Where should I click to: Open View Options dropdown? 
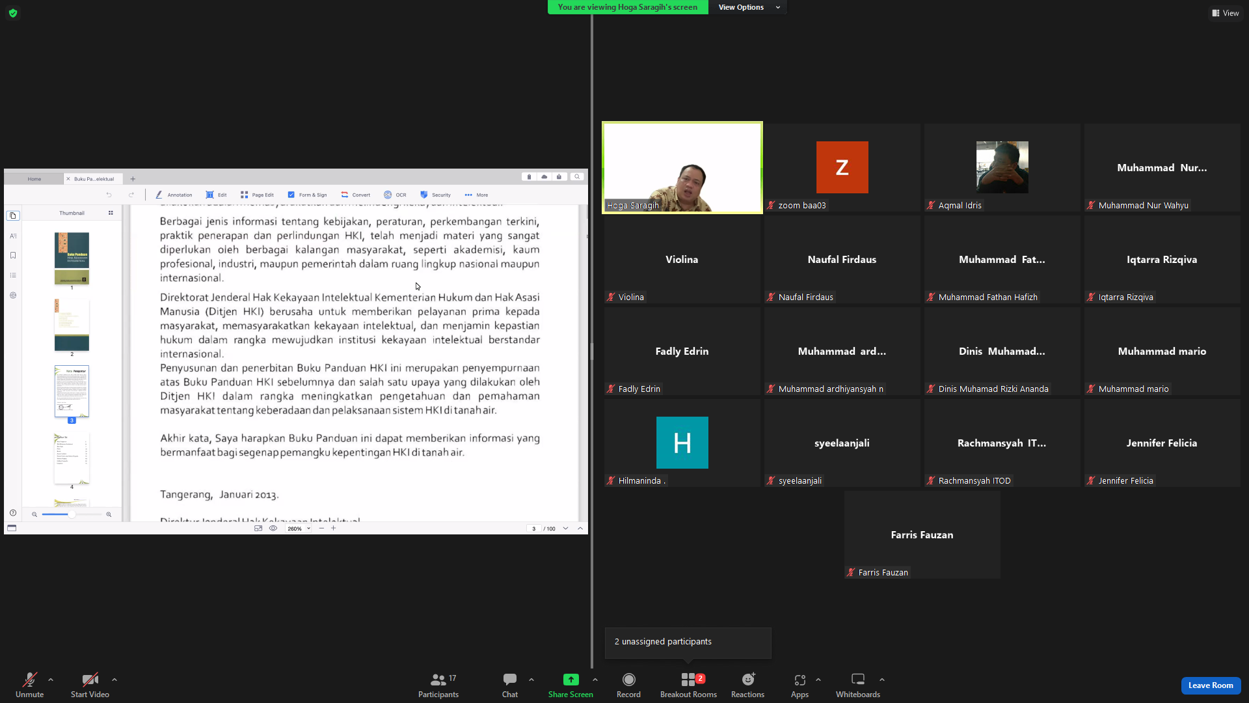pos(748,7)
